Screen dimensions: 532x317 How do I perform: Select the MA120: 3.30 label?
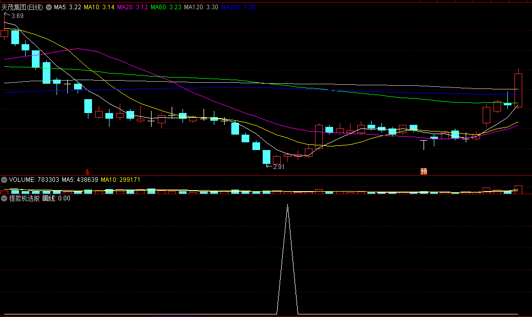(201, 7)
